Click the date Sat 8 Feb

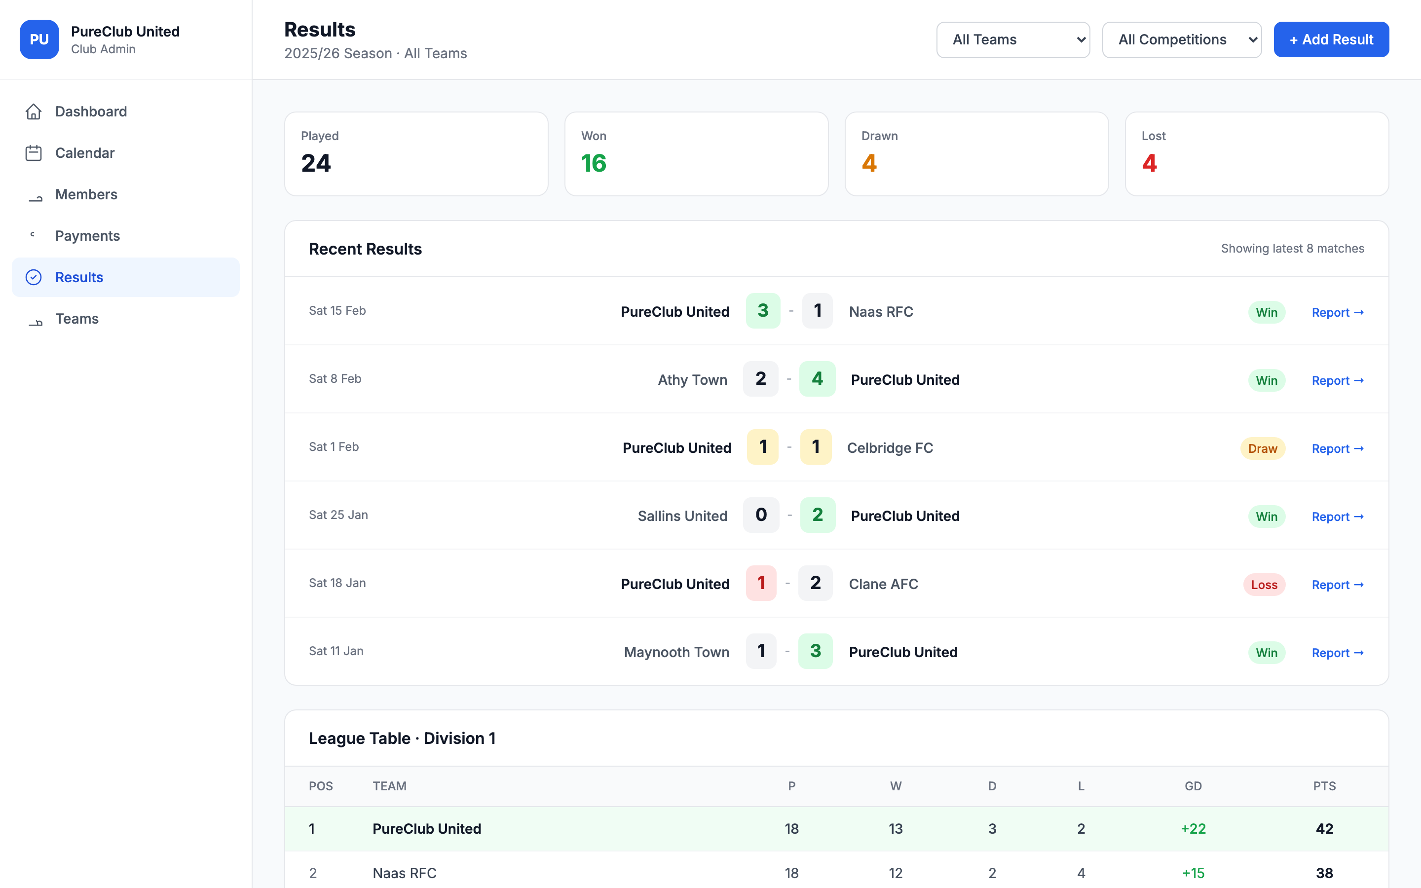(335, 379)
